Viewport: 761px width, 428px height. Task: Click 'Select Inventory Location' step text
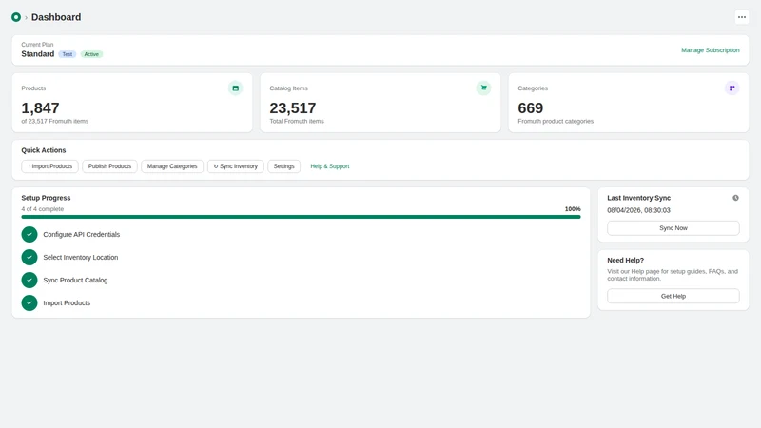[x=81, y=257]
